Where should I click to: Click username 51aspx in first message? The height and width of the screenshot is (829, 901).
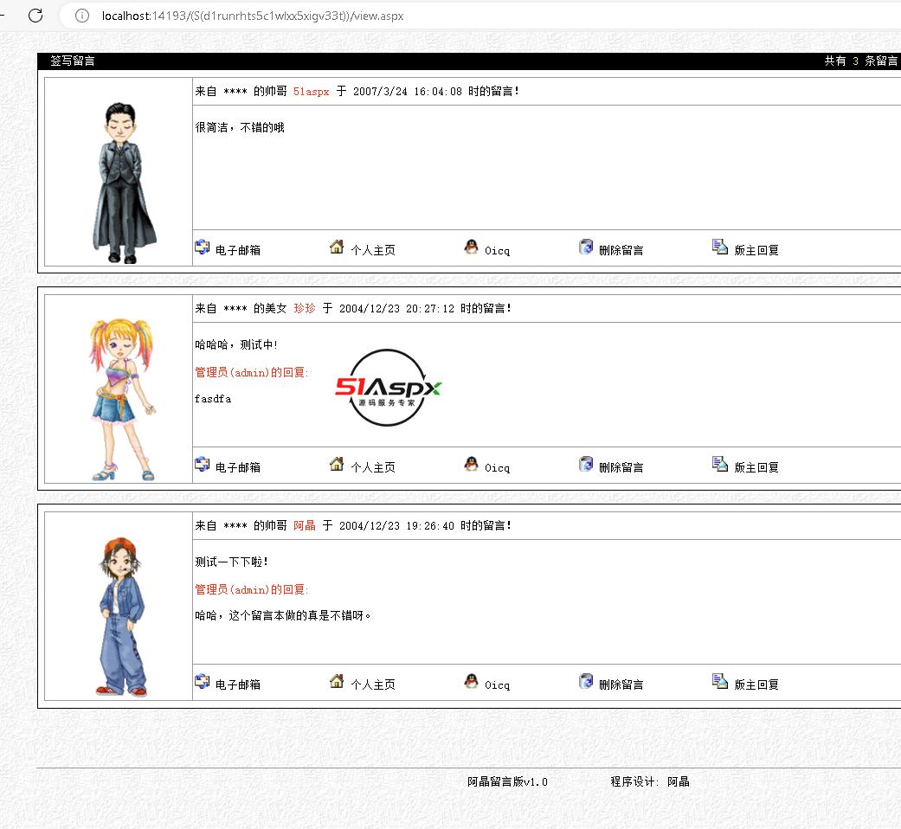coord(311,92)
